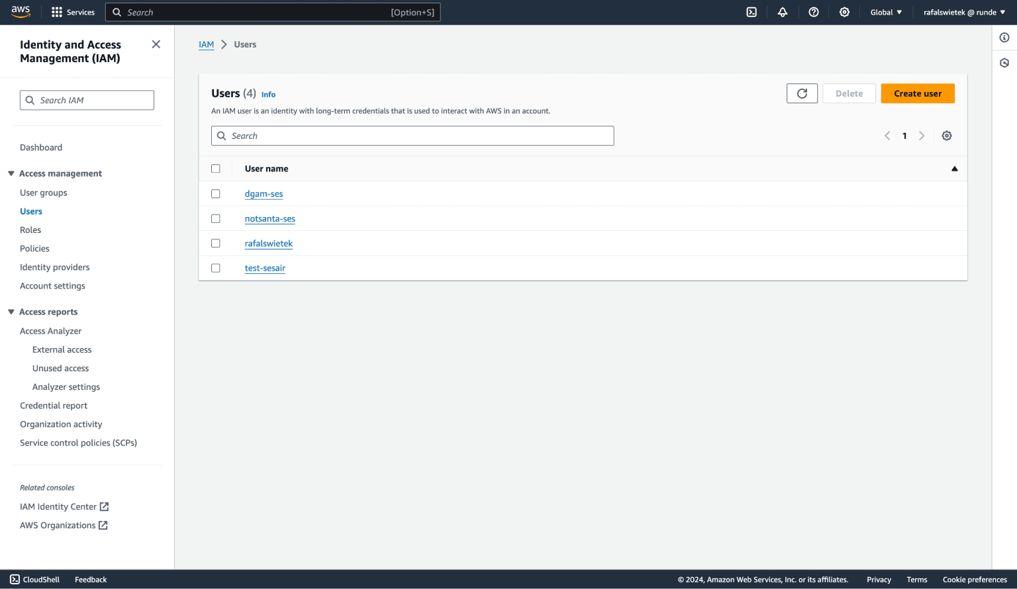Open Unused access under Access Analyzer
Screen dimensions: 1017x589
pyautogui.click(x=60, y=368)
